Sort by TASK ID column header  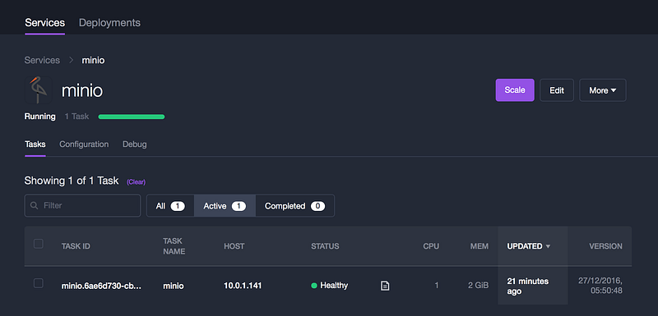pyautogui.click(x=76, y=246)
